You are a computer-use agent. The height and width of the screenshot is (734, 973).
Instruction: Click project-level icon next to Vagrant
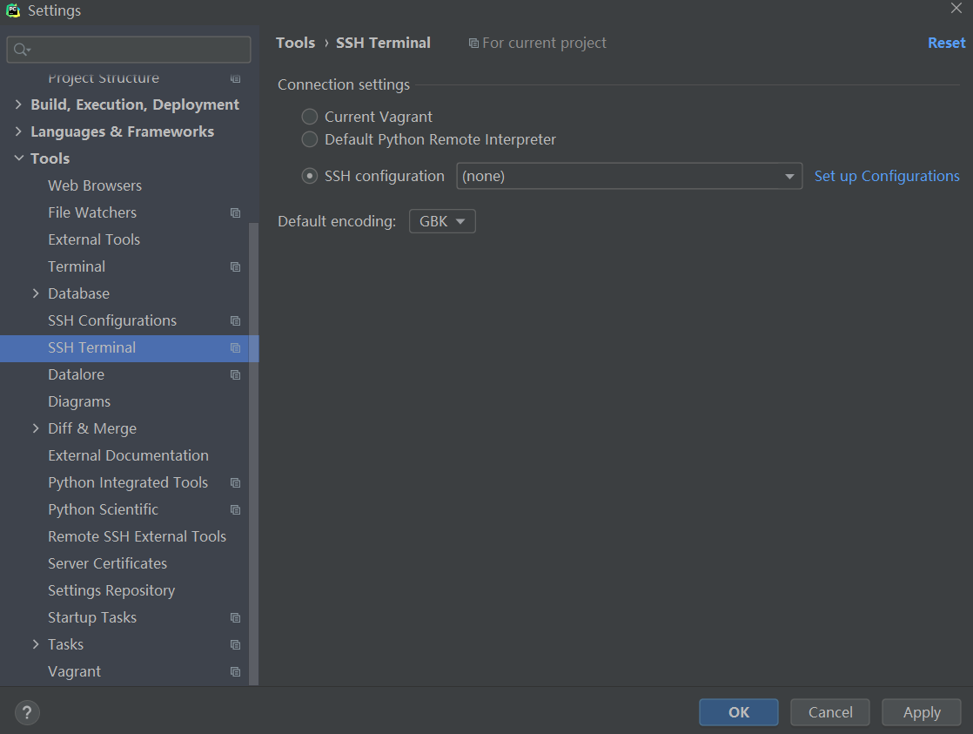coord(235,672)
